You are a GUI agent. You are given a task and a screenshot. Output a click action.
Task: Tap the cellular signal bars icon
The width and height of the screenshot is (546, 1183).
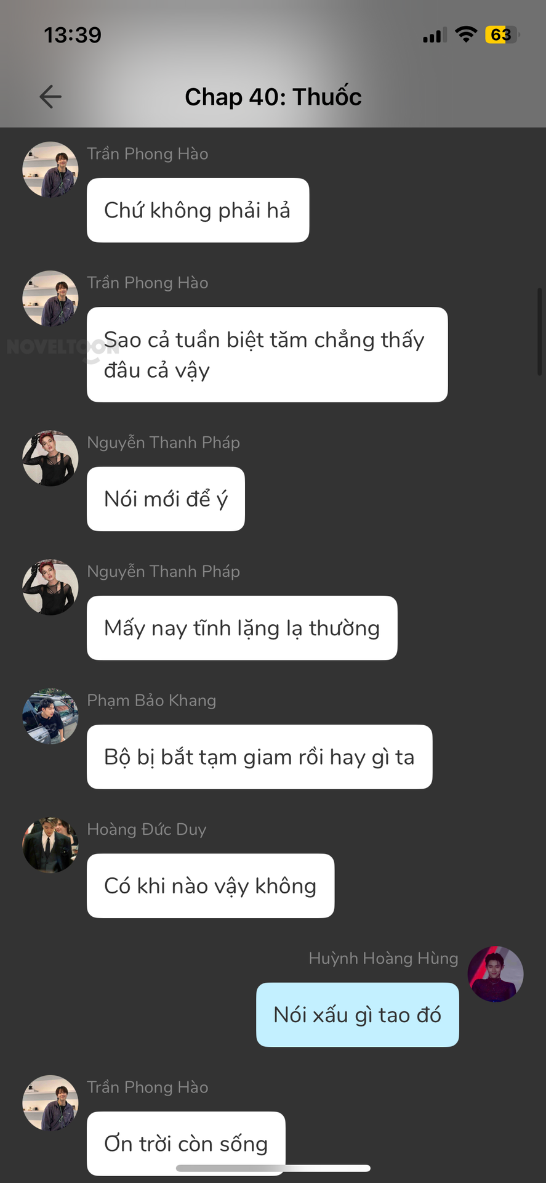click(x=435, y=36)
